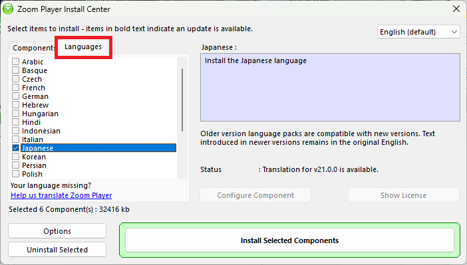Check the Arabic language checkbox

coord(15,62)
